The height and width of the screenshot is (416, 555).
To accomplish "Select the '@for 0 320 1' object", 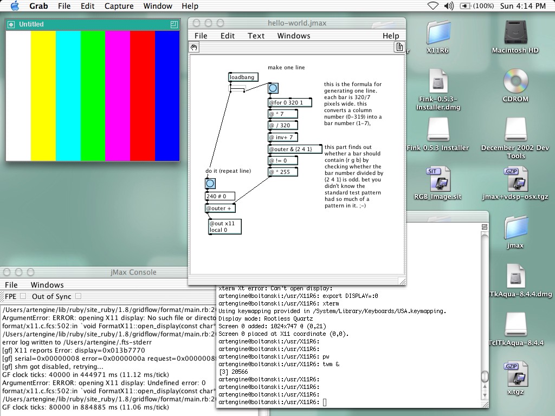I will pyautogui.click(x=290, y=102).
